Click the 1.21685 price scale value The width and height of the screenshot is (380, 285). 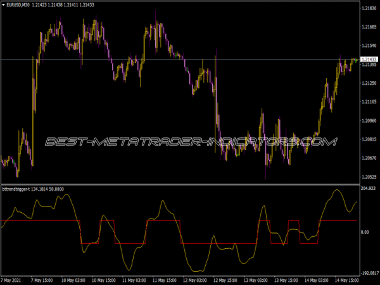pos(369,27)
